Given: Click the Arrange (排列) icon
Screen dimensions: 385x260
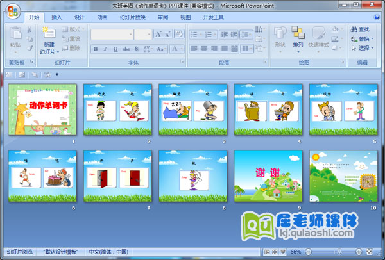Looking at the screenshot, I should click(x=298, y=36).
